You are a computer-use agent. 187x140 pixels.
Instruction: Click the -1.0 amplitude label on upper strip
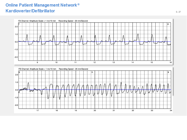16,49
